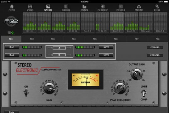Switch to the FX2 tab

(x=32, y=39)
